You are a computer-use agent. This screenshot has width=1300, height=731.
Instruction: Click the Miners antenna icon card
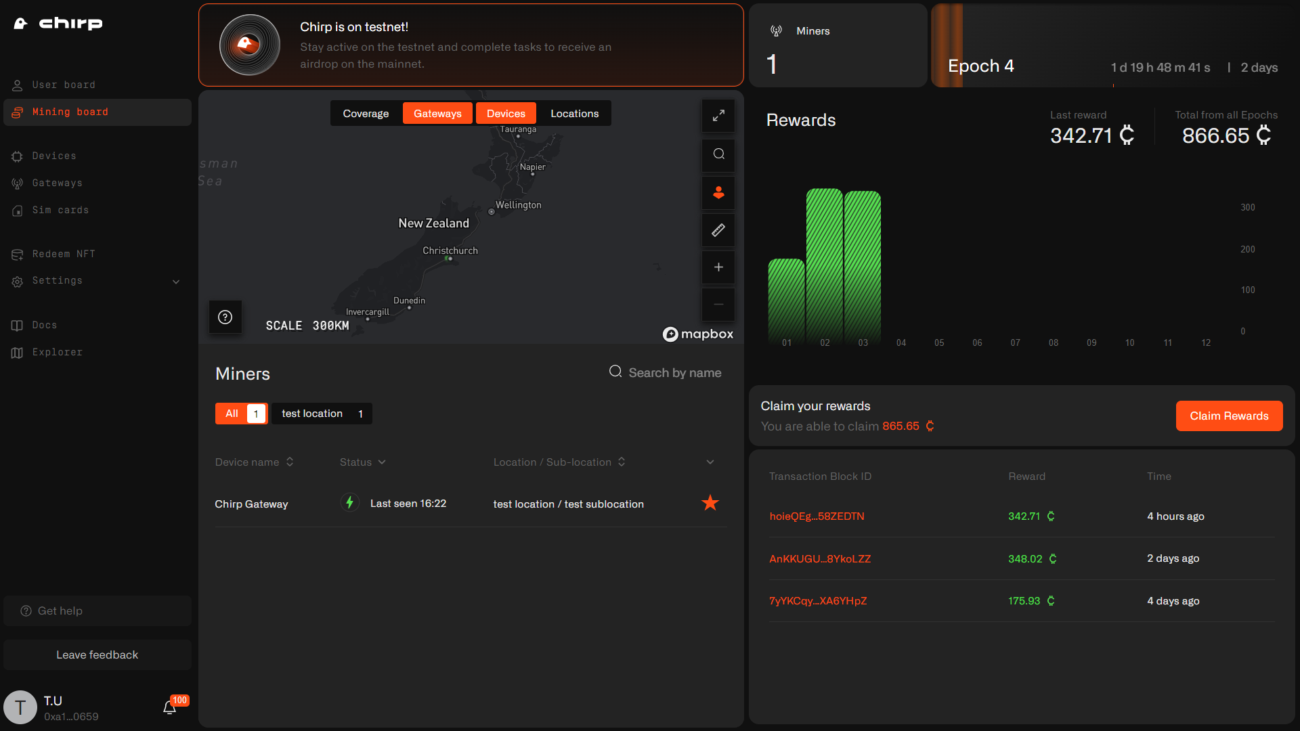pos(776,31)
